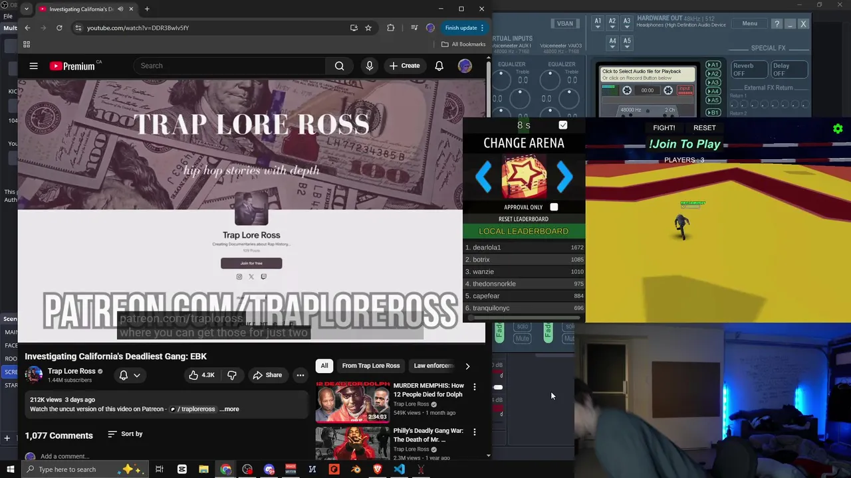
Task: Toggle the checkbox beside 8 s timer
Action: (563, 125)
